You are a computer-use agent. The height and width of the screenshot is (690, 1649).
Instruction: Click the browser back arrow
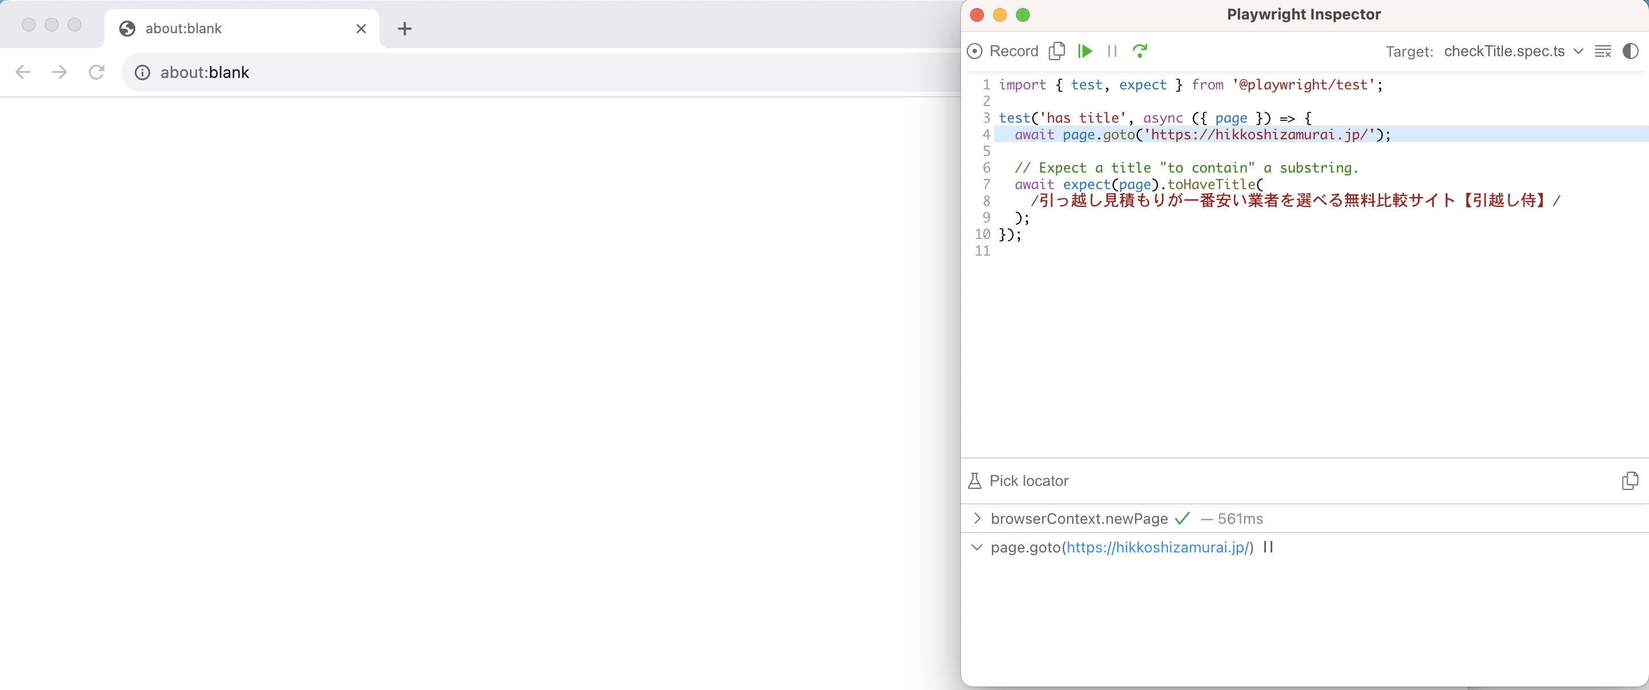[x=23, y=72]
